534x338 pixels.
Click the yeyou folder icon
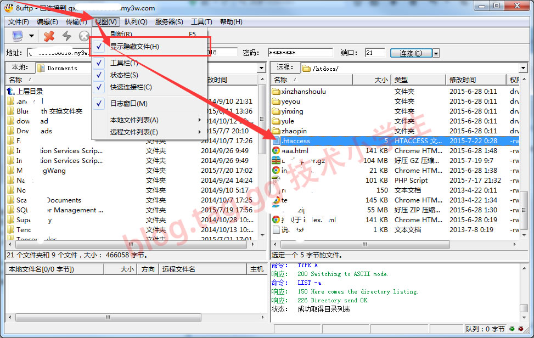(x=276, y=102)
